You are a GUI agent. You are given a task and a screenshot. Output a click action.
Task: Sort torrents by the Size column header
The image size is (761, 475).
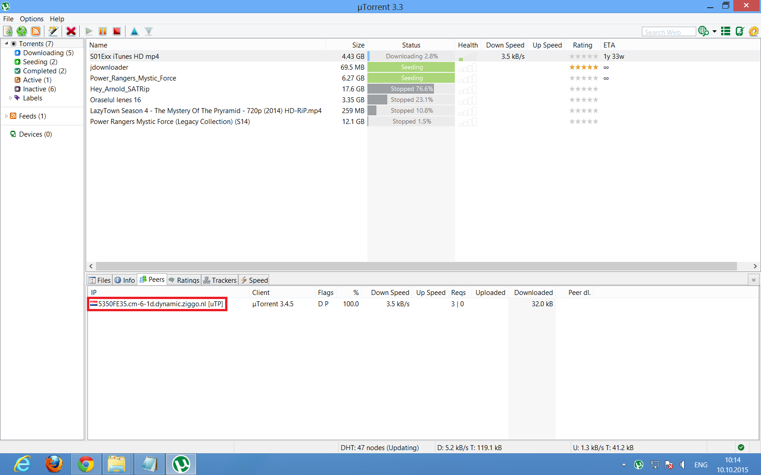pyautogui.click(x=358, y=45)
